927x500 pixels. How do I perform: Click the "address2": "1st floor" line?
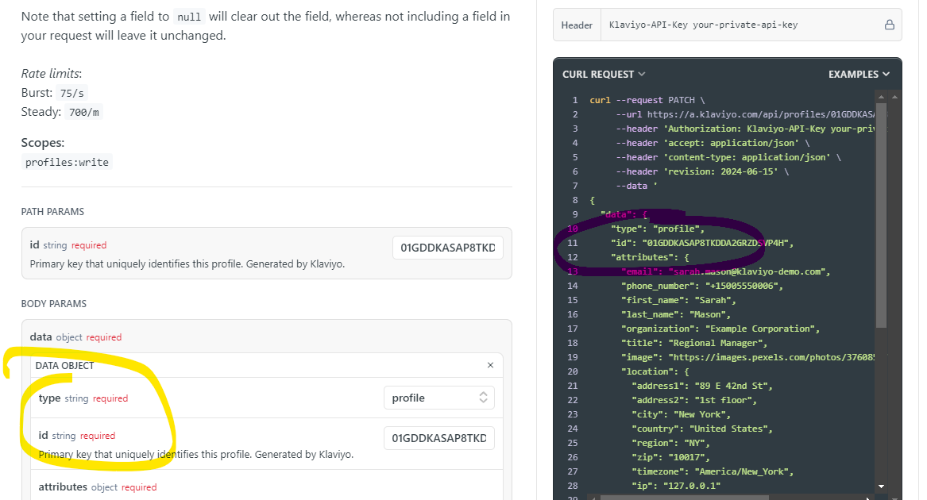[x=694, y=400]
